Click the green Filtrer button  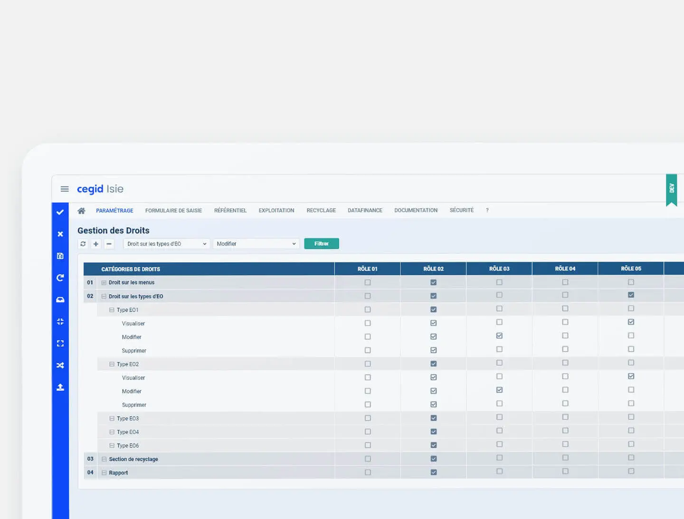pos(322,244)
